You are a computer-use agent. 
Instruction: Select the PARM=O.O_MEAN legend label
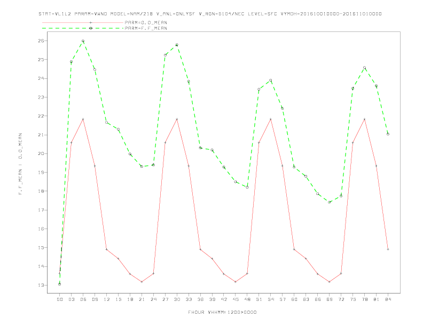[146, 22]
